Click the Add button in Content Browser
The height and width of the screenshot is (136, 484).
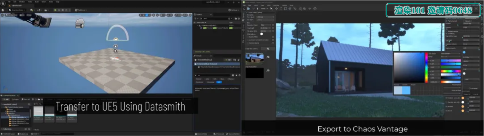6,99
